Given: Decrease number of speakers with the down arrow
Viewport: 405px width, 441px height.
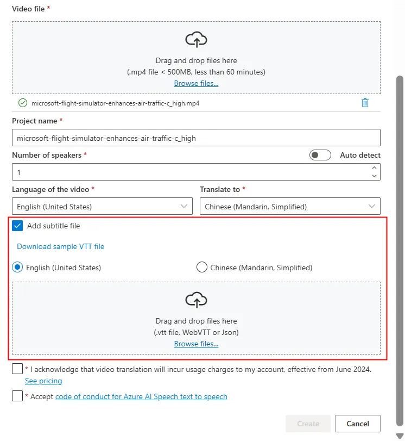Looking at the screenshot, I should [374, 176].
